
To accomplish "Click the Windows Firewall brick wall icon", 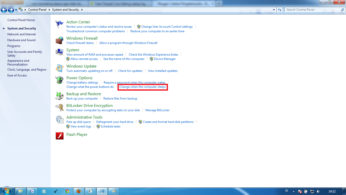I will click(60, 41).
